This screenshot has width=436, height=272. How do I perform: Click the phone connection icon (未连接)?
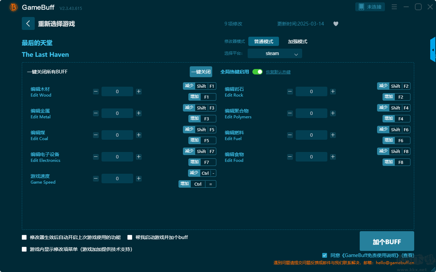click(x=370, y=7)
